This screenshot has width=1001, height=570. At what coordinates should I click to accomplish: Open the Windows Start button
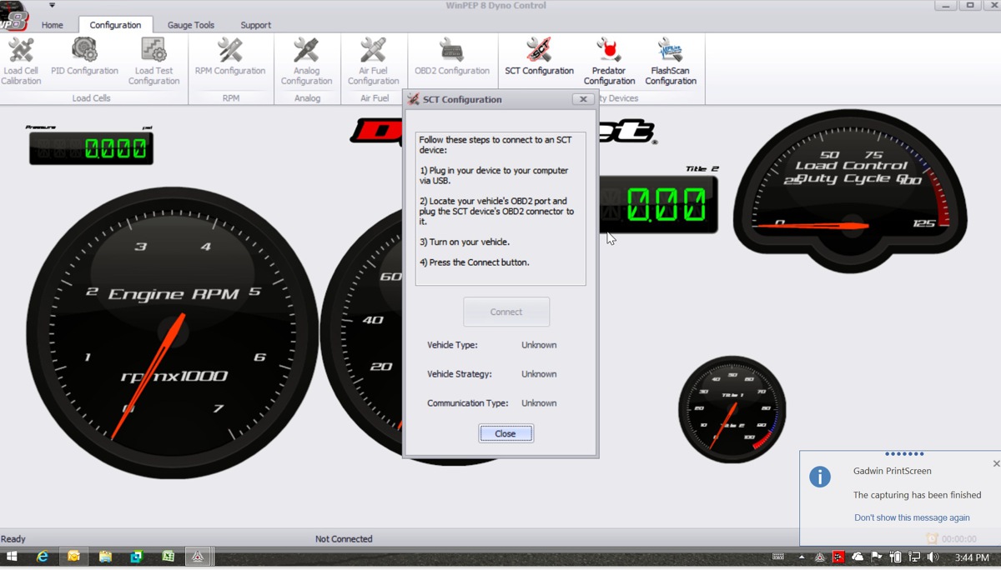tap(12, 557)
